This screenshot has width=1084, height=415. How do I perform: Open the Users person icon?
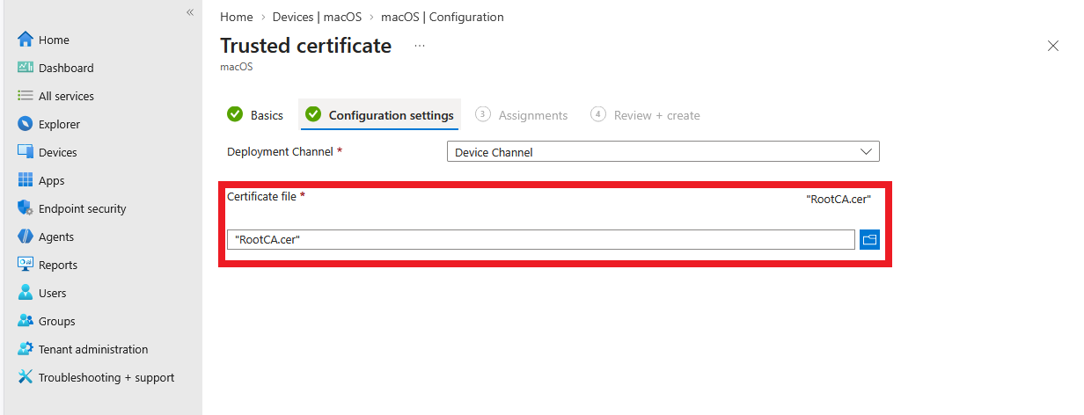(x=26, y=293)
